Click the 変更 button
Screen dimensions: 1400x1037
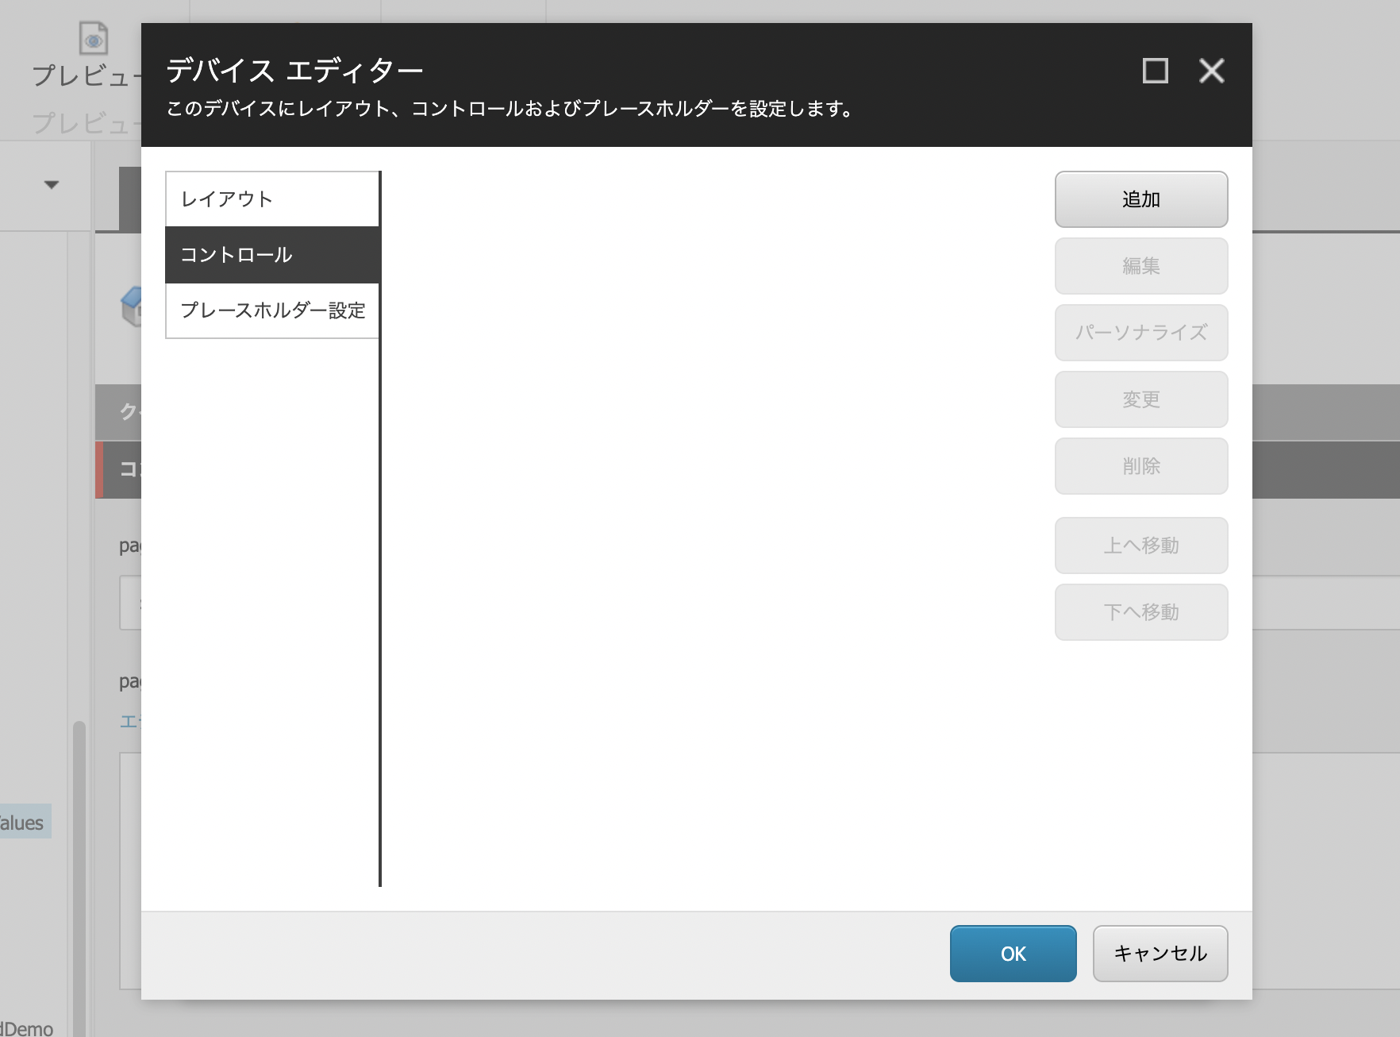click(1141, 399)
